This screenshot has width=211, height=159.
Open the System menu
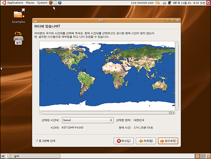point(42,3)
